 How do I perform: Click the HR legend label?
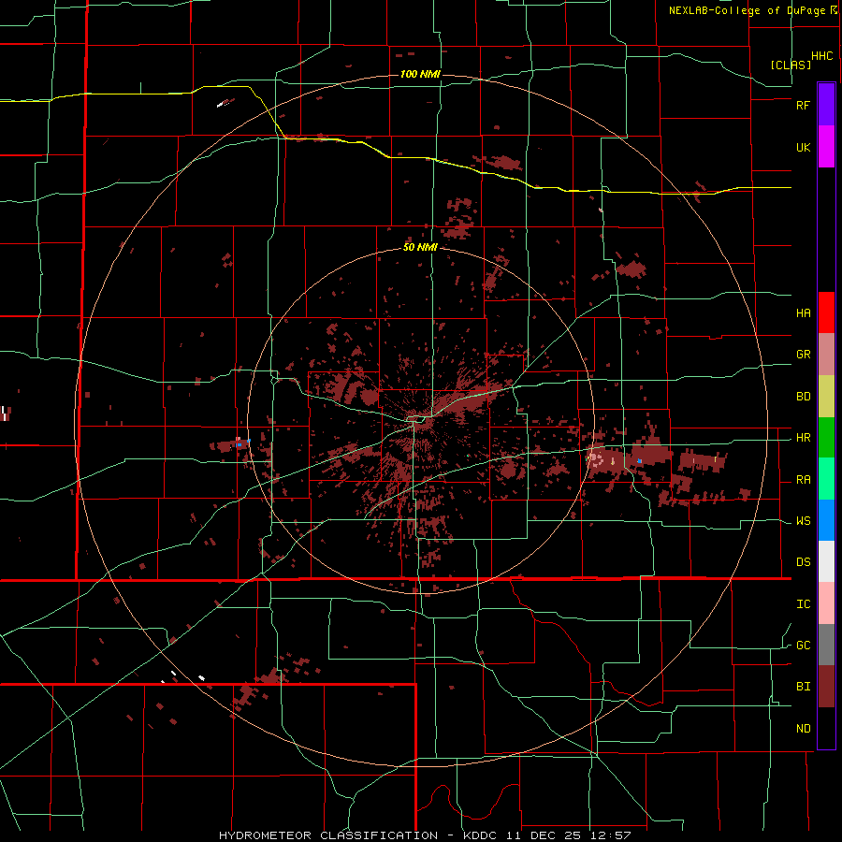click(x=803, y=438)
